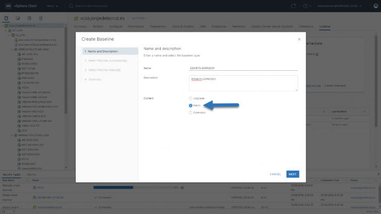The width and height of the screenshot is (381, 214).
Task: Click the esxi-zlon-001 host warning icon
Action: [16, 40]
